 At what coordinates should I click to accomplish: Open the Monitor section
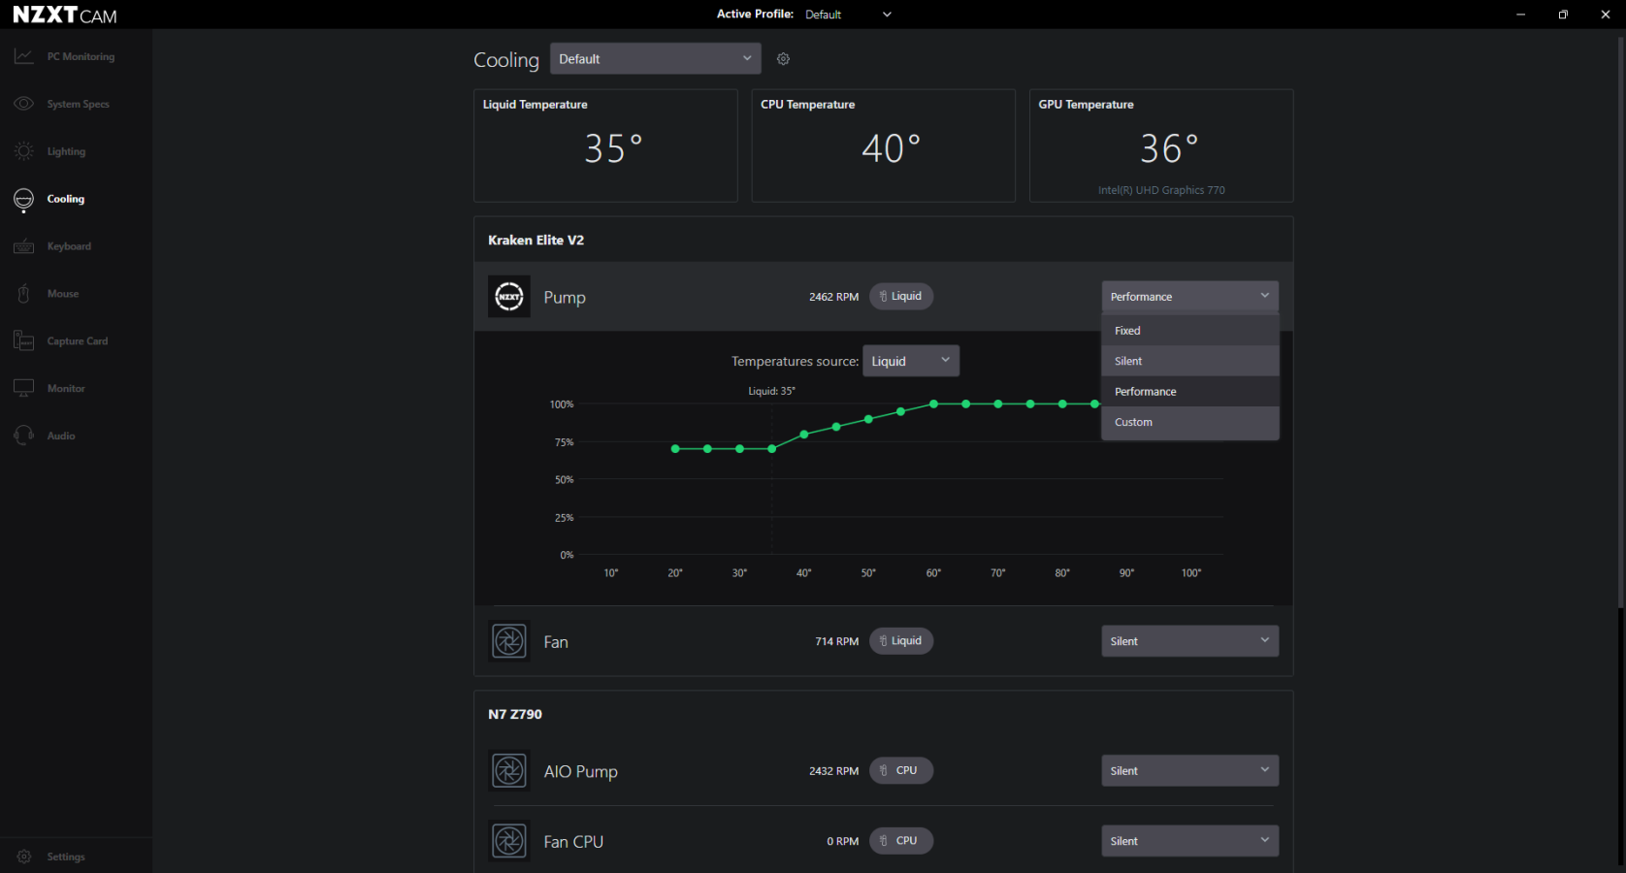65,389
